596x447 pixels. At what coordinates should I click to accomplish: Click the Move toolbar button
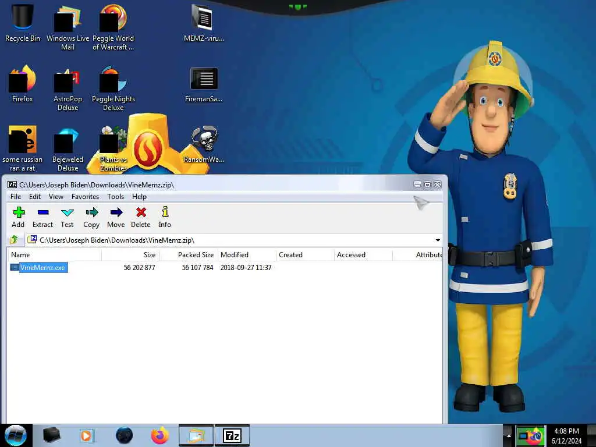(116, 218)
